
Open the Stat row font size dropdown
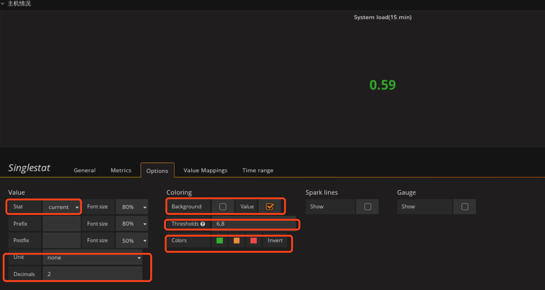point(132,207)
